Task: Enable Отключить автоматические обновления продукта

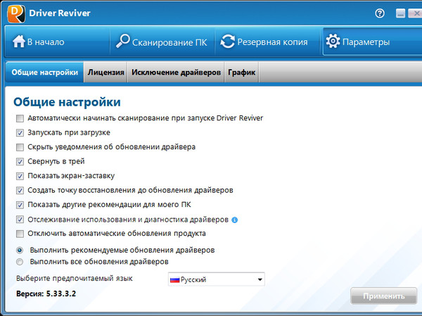Action: pyautogui.click(x=20, y=234)
